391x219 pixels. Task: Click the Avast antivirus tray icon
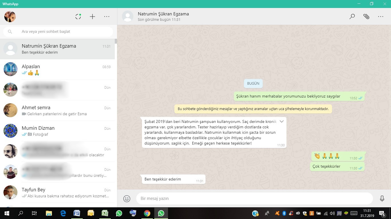(277, 213)
